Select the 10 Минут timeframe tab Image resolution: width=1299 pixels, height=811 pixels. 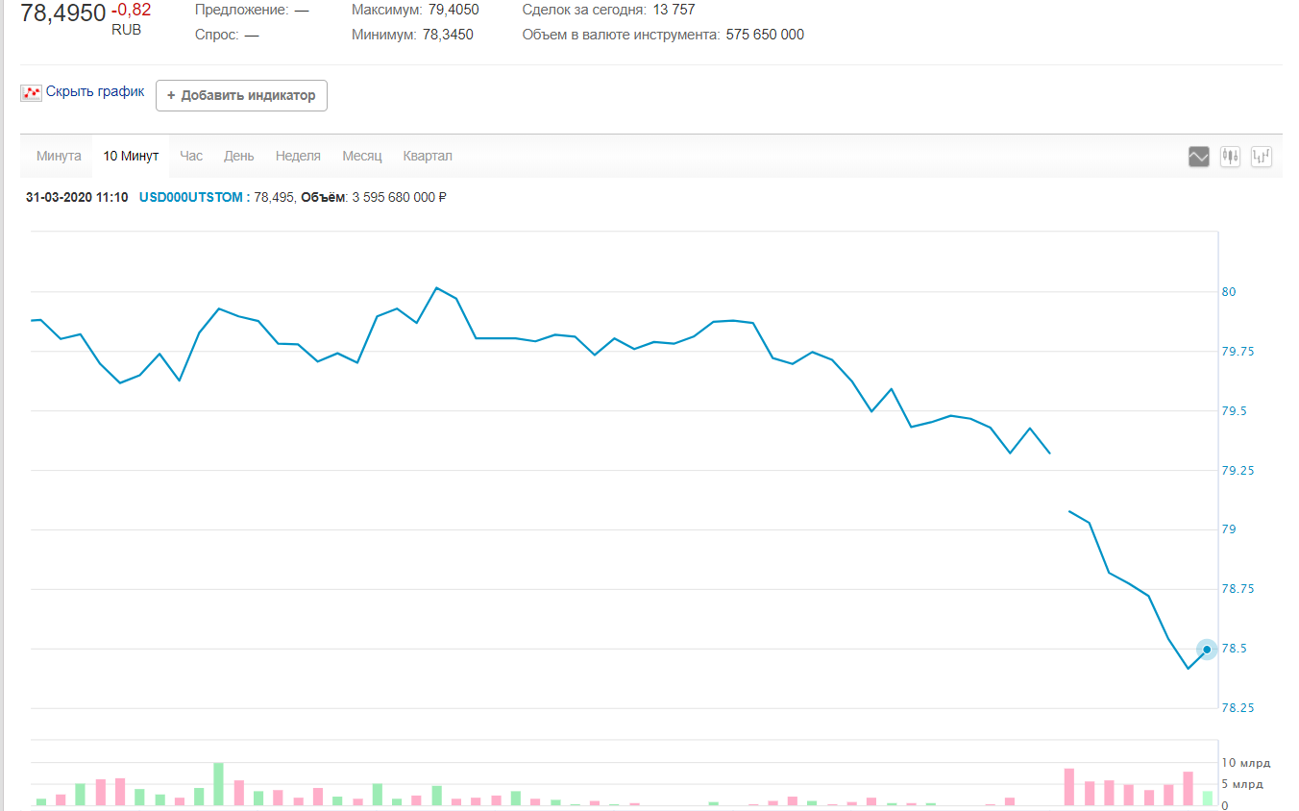131,156
